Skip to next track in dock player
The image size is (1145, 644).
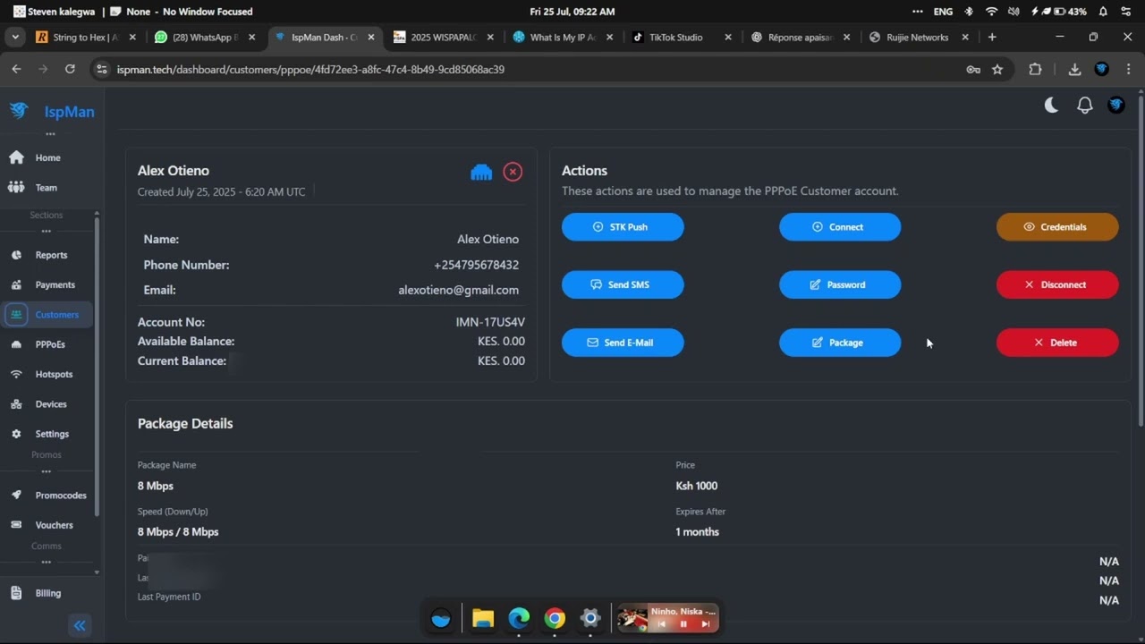pyautogui.click(x=706, y=624)
